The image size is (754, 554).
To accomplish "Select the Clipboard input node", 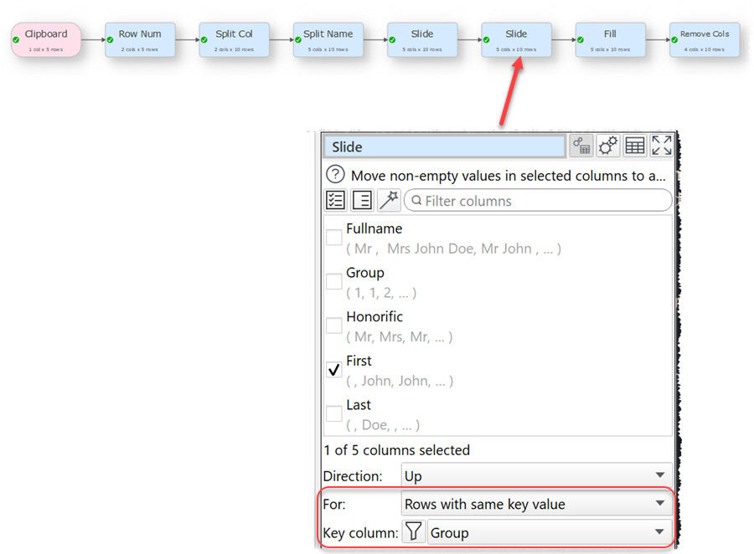I will click(x=46, y=40).
